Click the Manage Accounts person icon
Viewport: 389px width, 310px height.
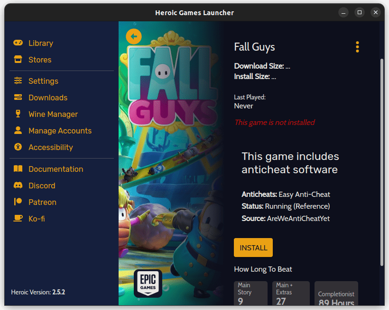18,131
